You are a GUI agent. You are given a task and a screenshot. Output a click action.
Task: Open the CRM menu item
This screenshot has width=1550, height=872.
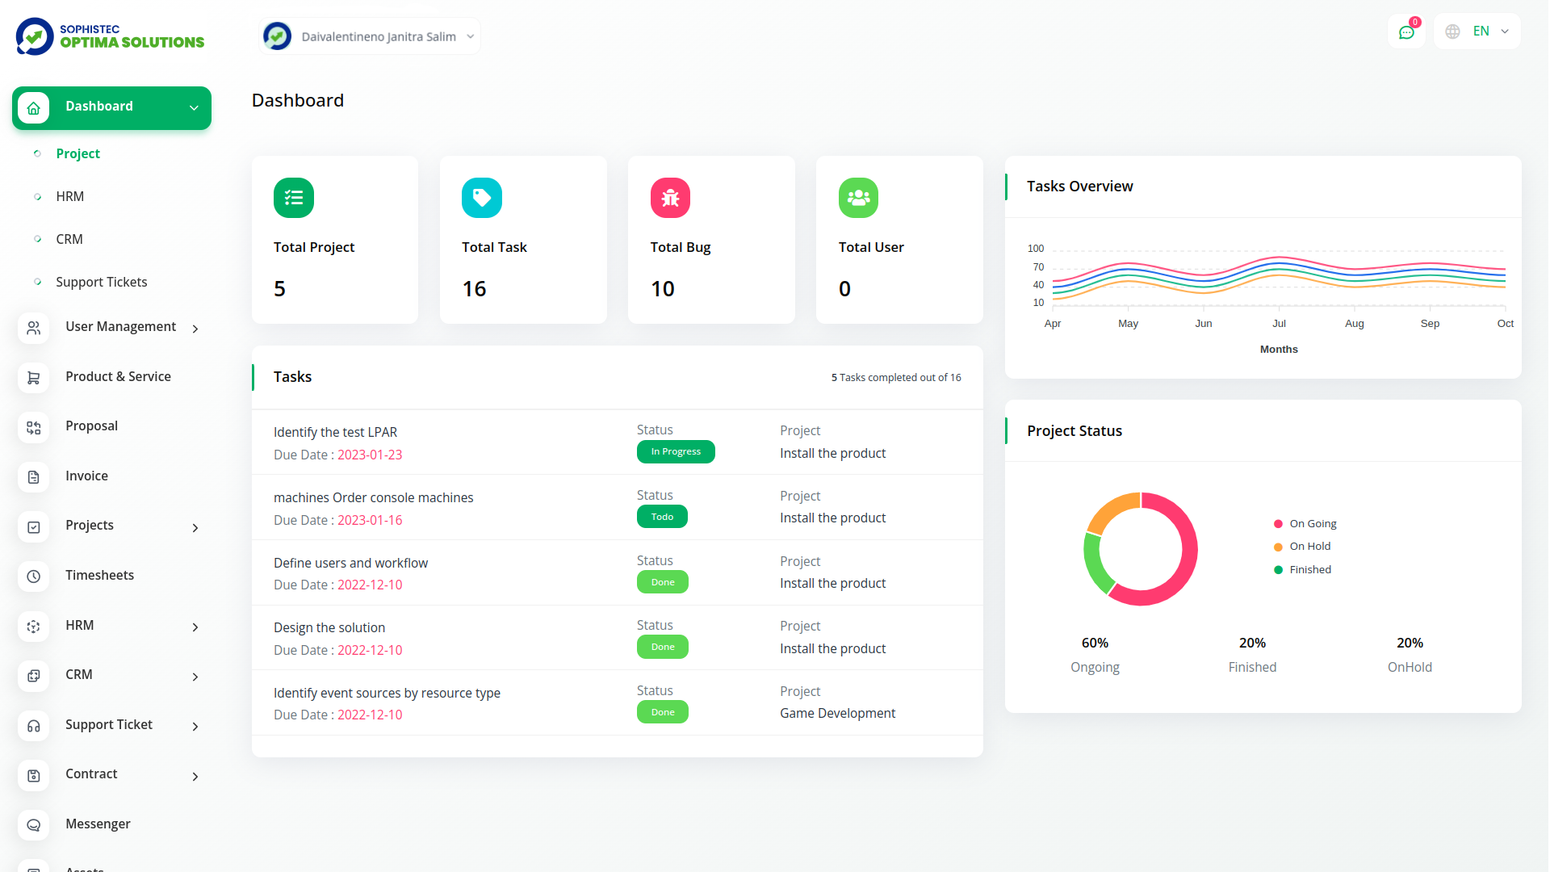click(79, 675)
